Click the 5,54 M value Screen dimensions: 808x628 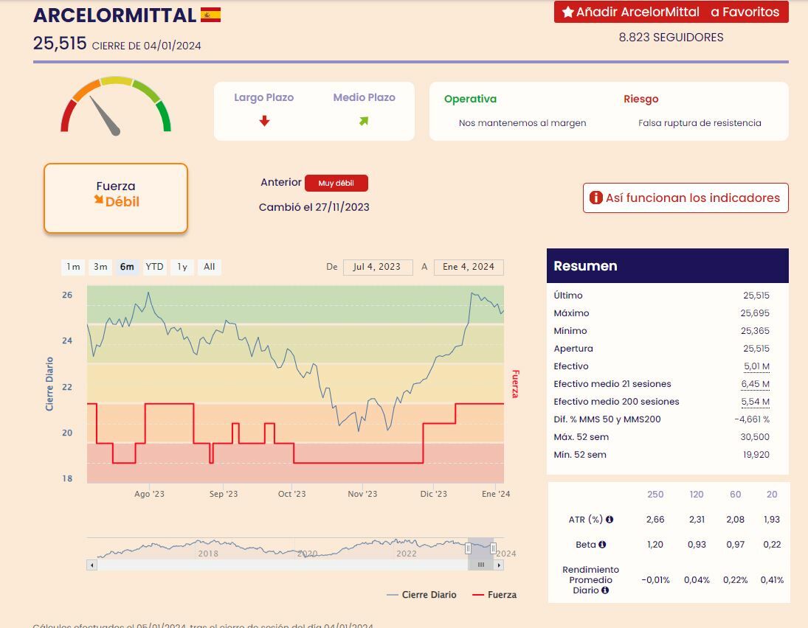(x=756, y=402)
